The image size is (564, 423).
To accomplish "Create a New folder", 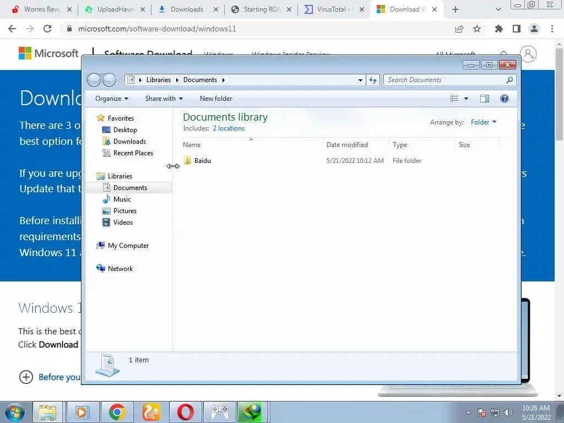I will coord(216,99).
